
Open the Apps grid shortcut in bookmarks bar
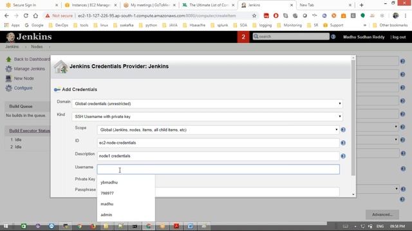click(x=12, y=25)
